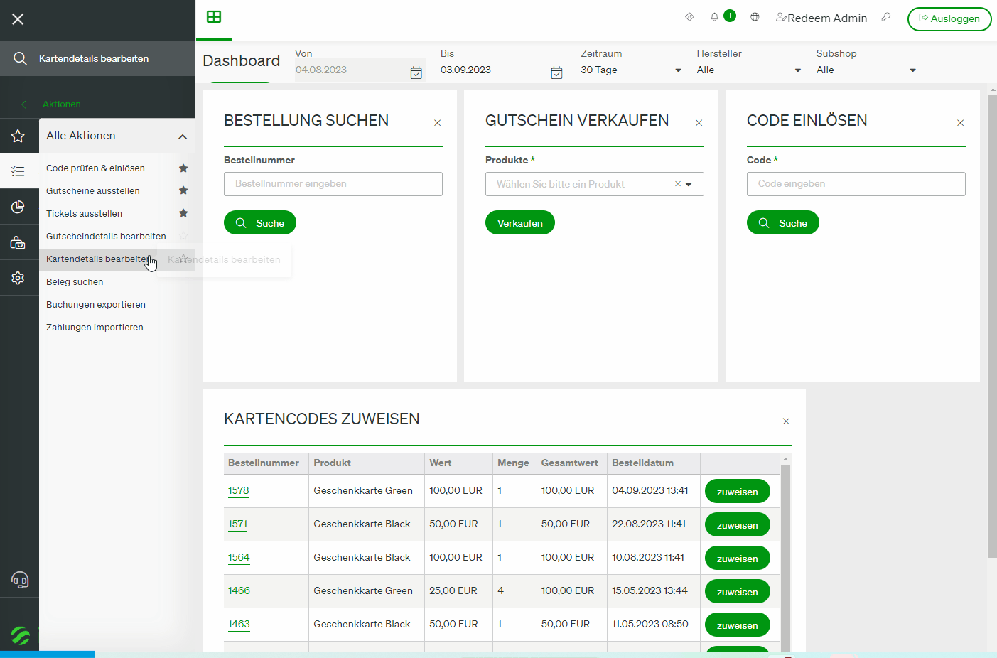Click zuweisen for order 1571
Image resolution: width=997 pixels, height=658 pixels.
pyautogui.click(x=738, y=524)
